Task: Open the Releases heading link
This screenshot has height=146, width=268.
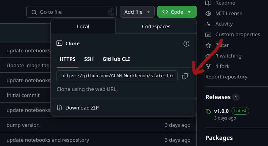Action: click(218, 97)
